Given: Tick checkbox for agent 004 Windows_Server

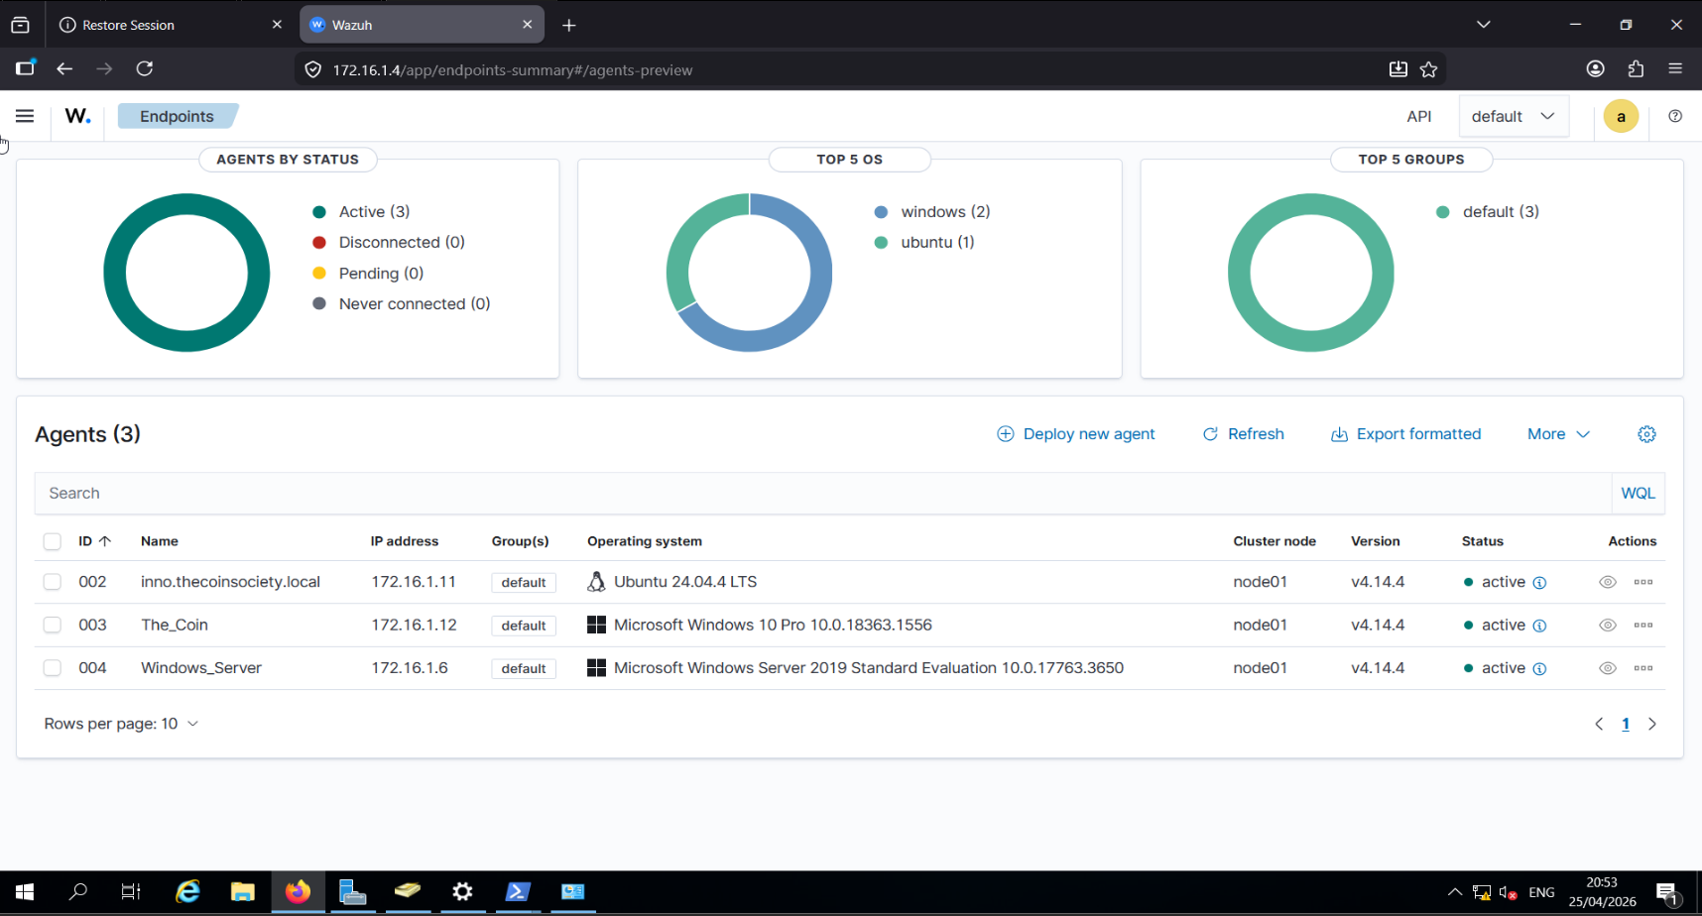Looking at the screenshot, I should tap(53, 668).
